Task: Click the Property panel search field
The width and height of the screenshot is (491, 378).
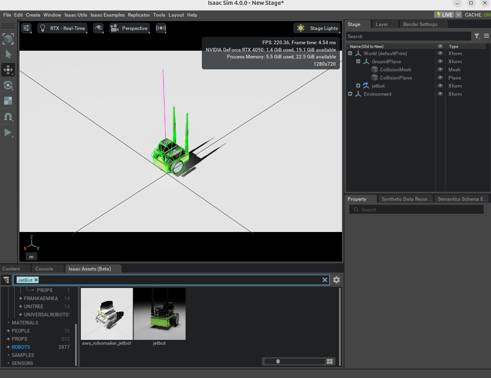Action: point(416,210)
